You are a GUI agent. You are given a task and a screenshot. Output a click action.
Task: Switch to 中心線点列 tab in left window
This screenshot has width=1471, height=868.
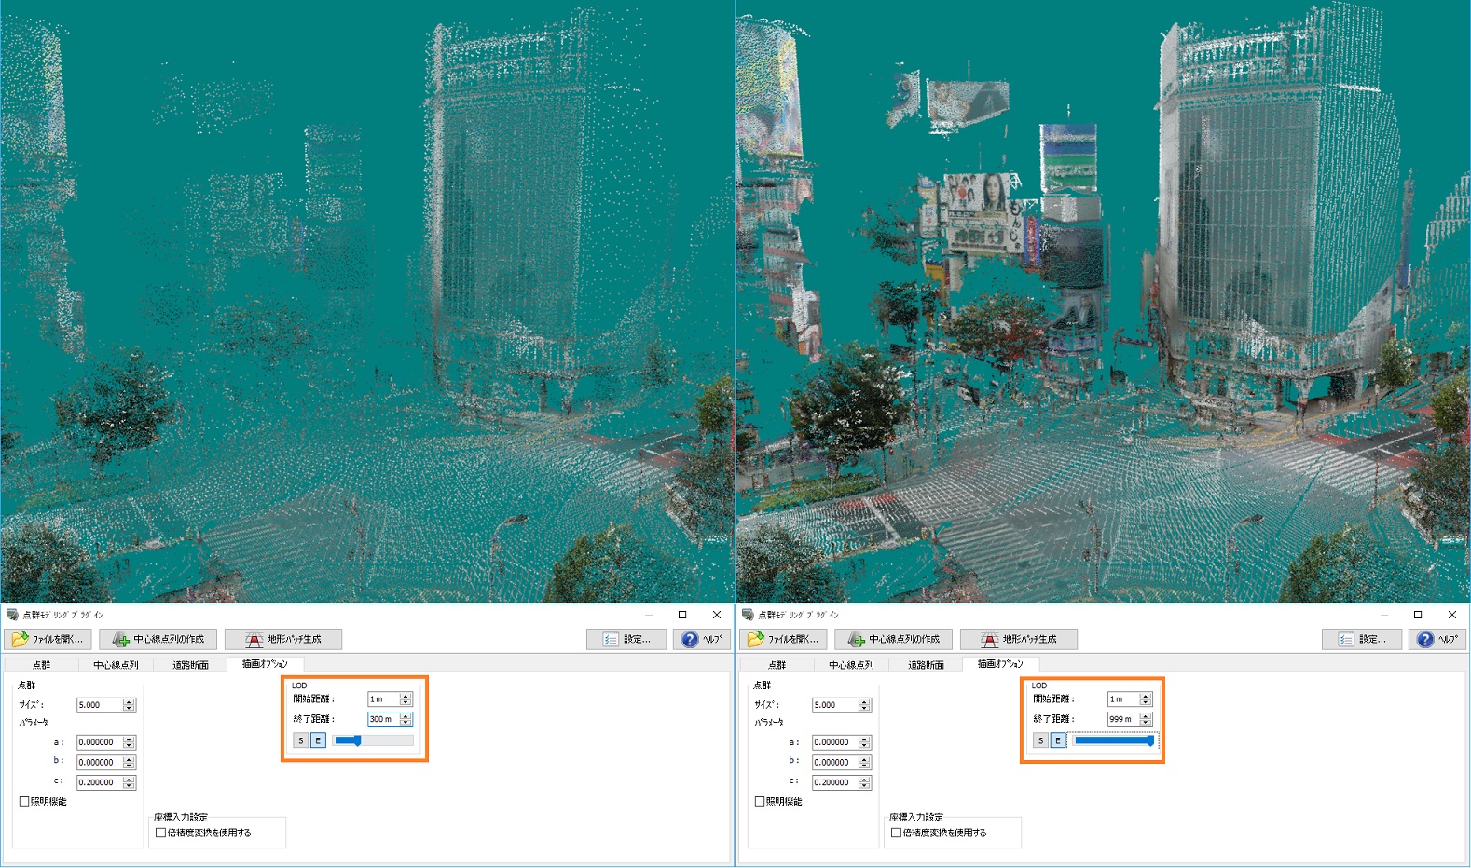[116, 665]
